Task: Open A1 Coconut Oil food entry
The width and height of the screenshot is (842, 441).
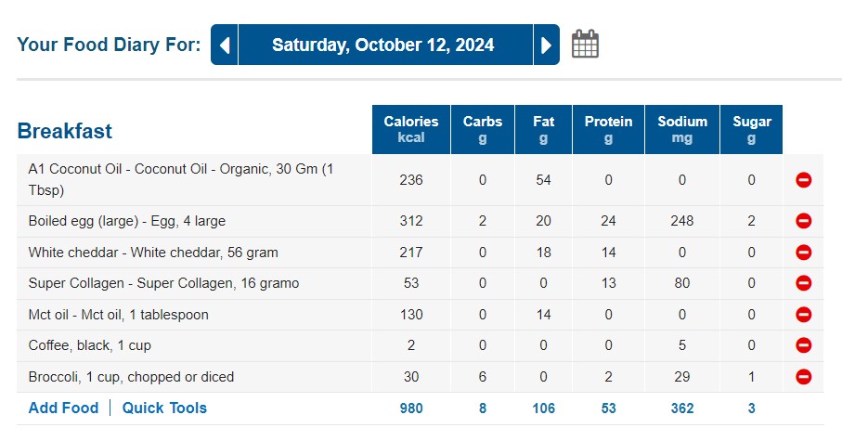Action: [181, 171]
